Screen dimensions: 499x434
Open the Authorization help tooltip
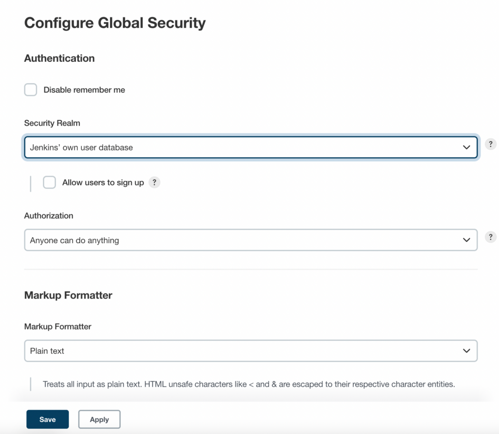[490, 237]
